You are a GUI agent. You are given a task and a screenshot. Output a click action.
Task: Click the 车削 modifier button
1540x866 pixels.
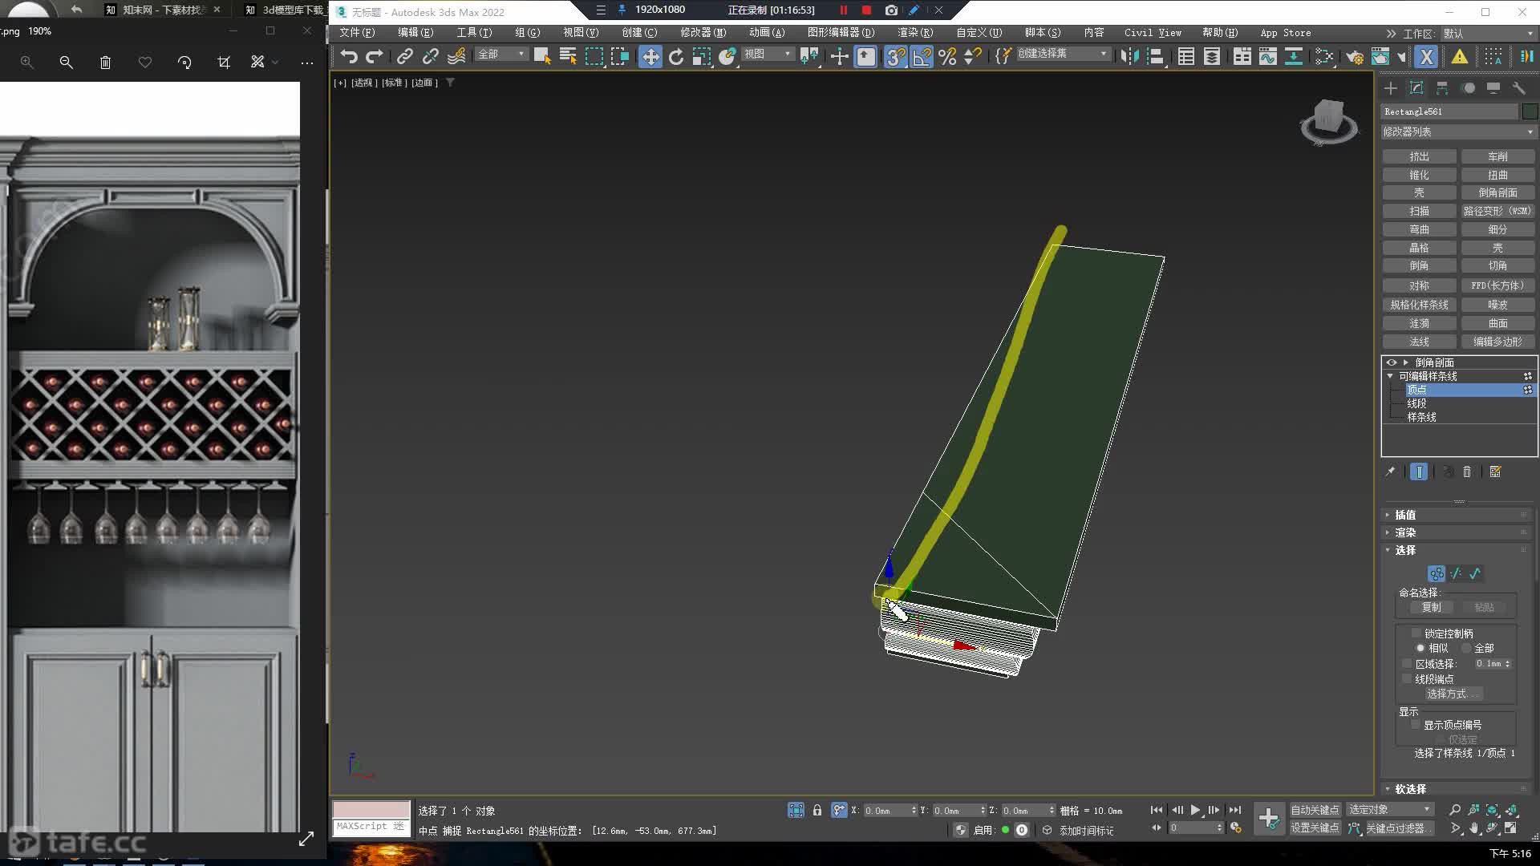1497,156
